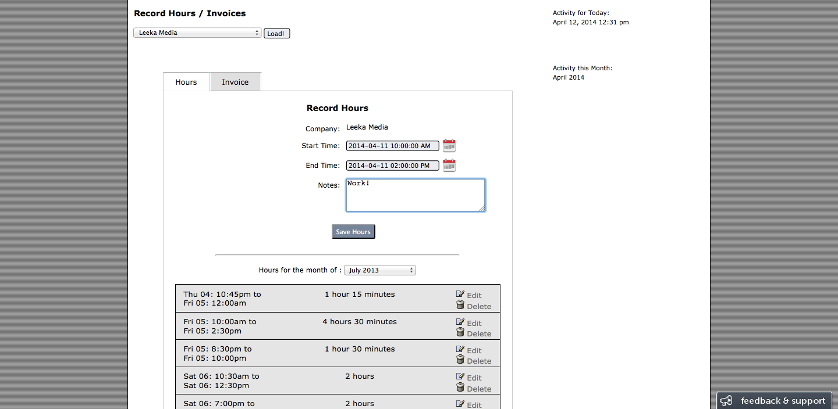Open calendar picker for End Time
The image size is (838, 409).
pos(449,166)
